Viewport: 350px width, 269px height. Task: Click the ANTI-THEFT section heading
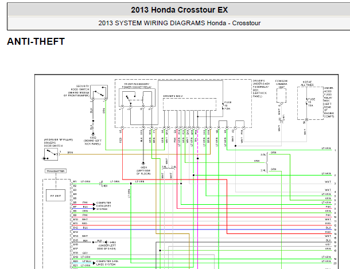coord(36,41)
